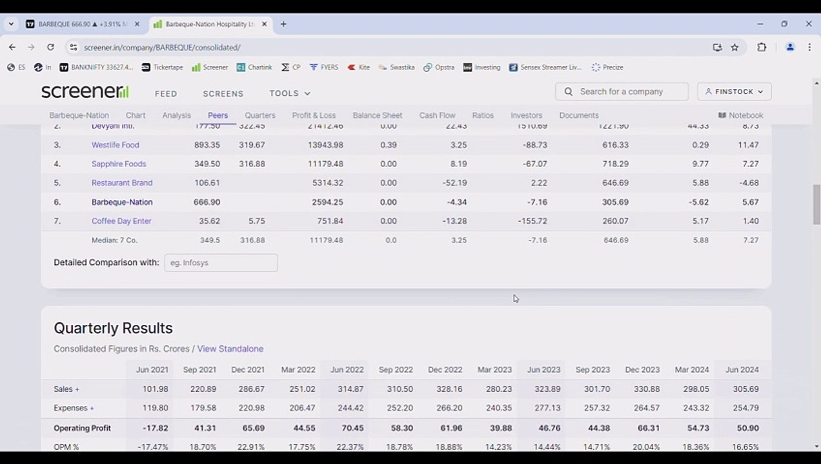Click the Detailed Comparison input field
This screenshot has width=821, height=464.
tap(221, 262)
